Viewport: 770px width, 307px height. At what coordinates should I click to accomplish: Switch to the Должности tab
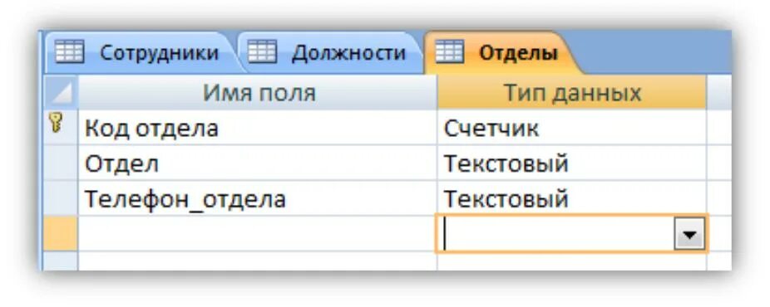pos(329,52)
